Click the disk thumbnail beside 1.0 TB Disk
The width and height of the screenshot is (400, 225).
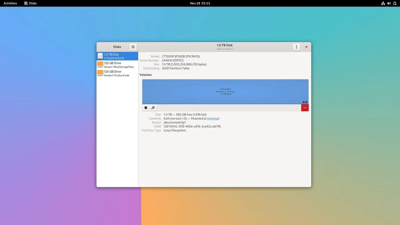coord(101,56)
